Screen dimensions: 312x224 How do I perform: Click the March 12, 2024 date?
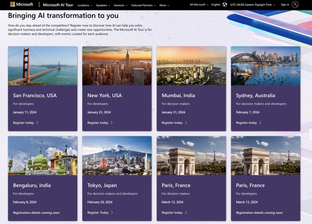[172, 202]
